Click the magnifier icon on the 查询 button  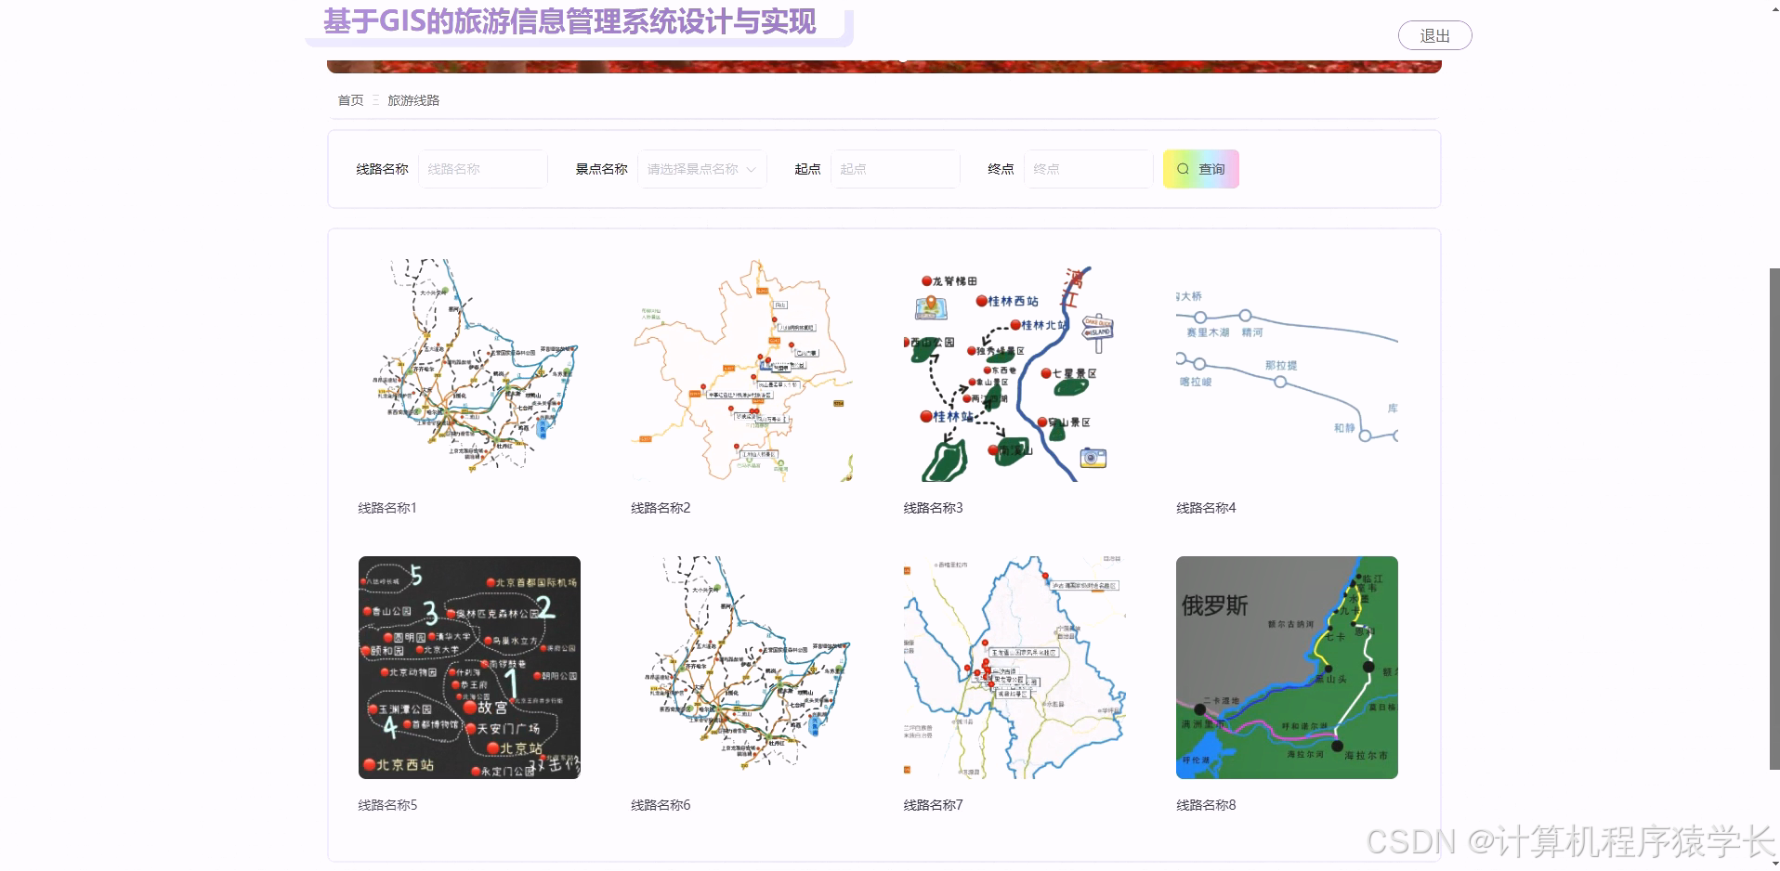pyautogui.click(x=1182, y=169)
